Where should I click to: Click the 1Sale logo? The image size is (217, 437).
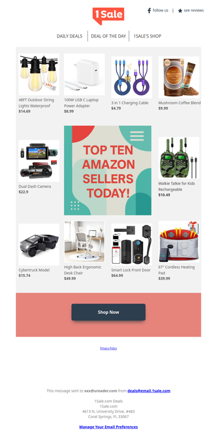point(108,16)
